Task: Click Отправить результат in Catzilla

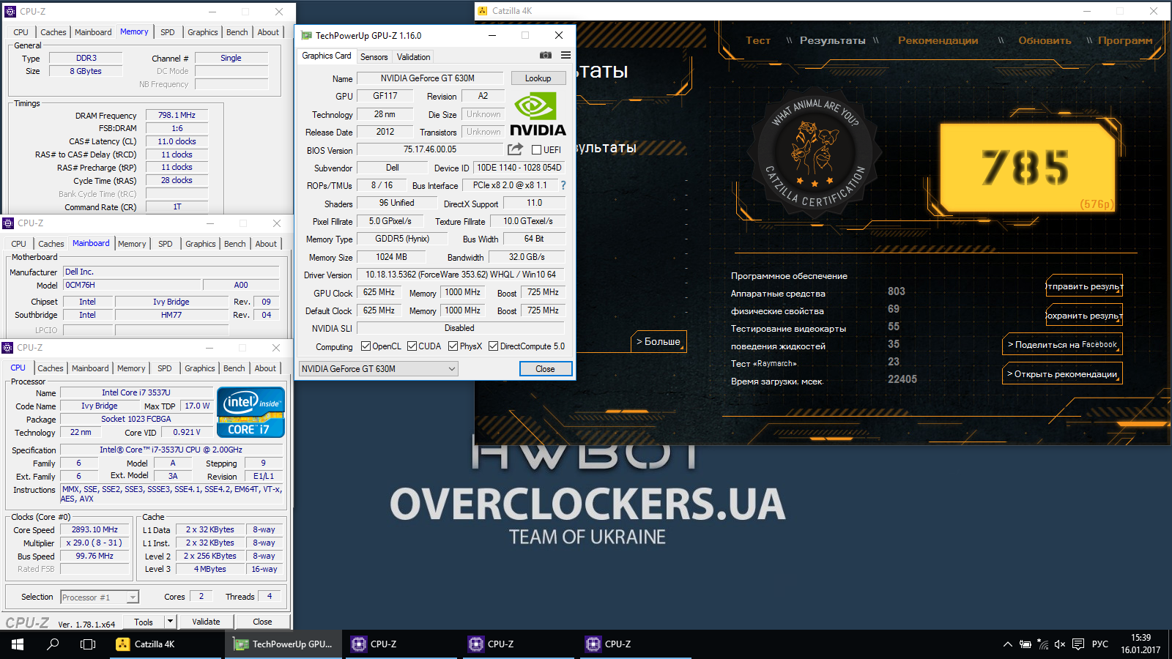Action: click(x=1084, y=286)
